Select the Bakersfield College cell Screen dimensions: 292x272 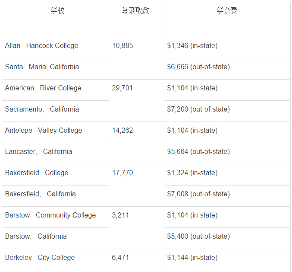pos(56,175)
